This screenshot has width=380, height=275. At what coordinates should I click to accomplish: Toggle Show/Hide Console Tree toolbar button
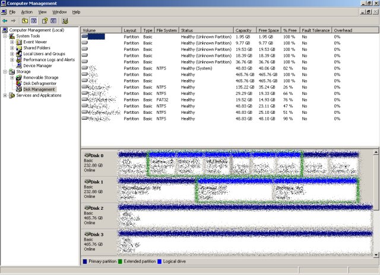tap(34, 21)
